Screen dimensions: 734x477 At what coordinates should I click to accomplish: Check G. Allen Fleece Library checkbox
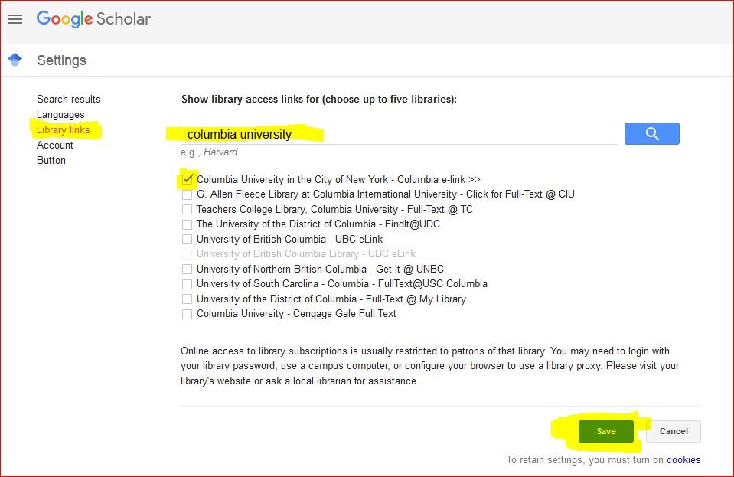[188, 194]
